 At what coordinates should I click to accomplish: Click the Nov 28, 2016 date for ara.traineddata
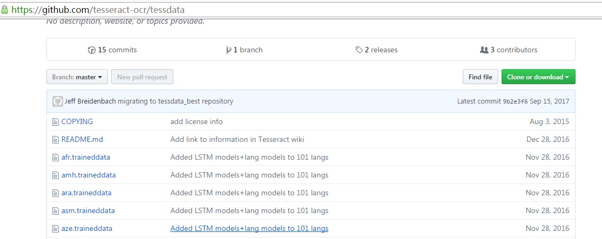coord(547,193)
